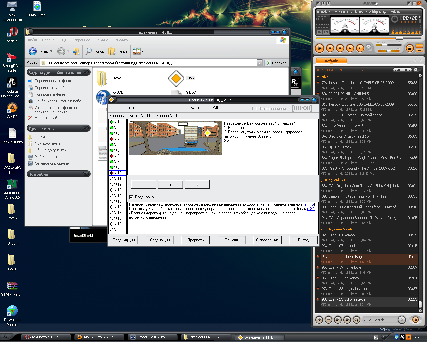Enable the Отсчет времени checkbox
Viewport: 427px width, 342px height.
tap(254, 109)
